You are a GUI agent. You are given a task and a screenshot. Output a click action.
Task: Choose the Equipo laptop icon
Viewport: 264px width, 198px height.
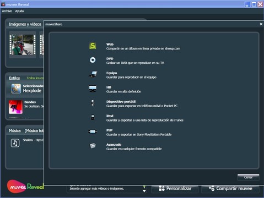point(93,74)
